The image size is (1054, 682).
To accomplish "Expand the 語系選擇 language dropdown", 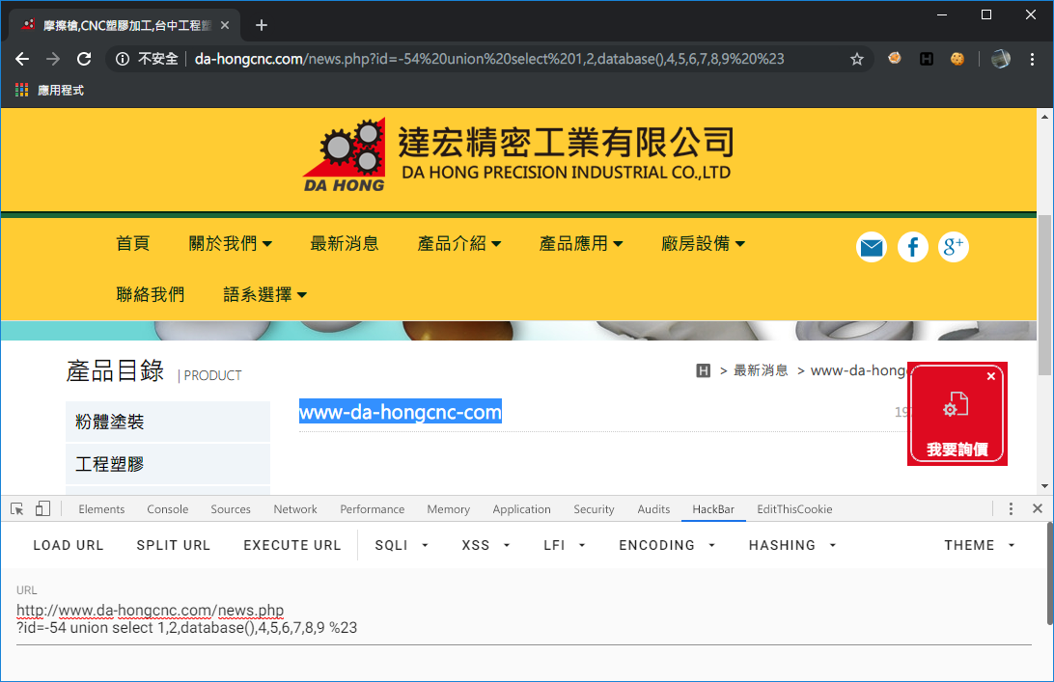I will pyautogui.click(x=264, y=294).
